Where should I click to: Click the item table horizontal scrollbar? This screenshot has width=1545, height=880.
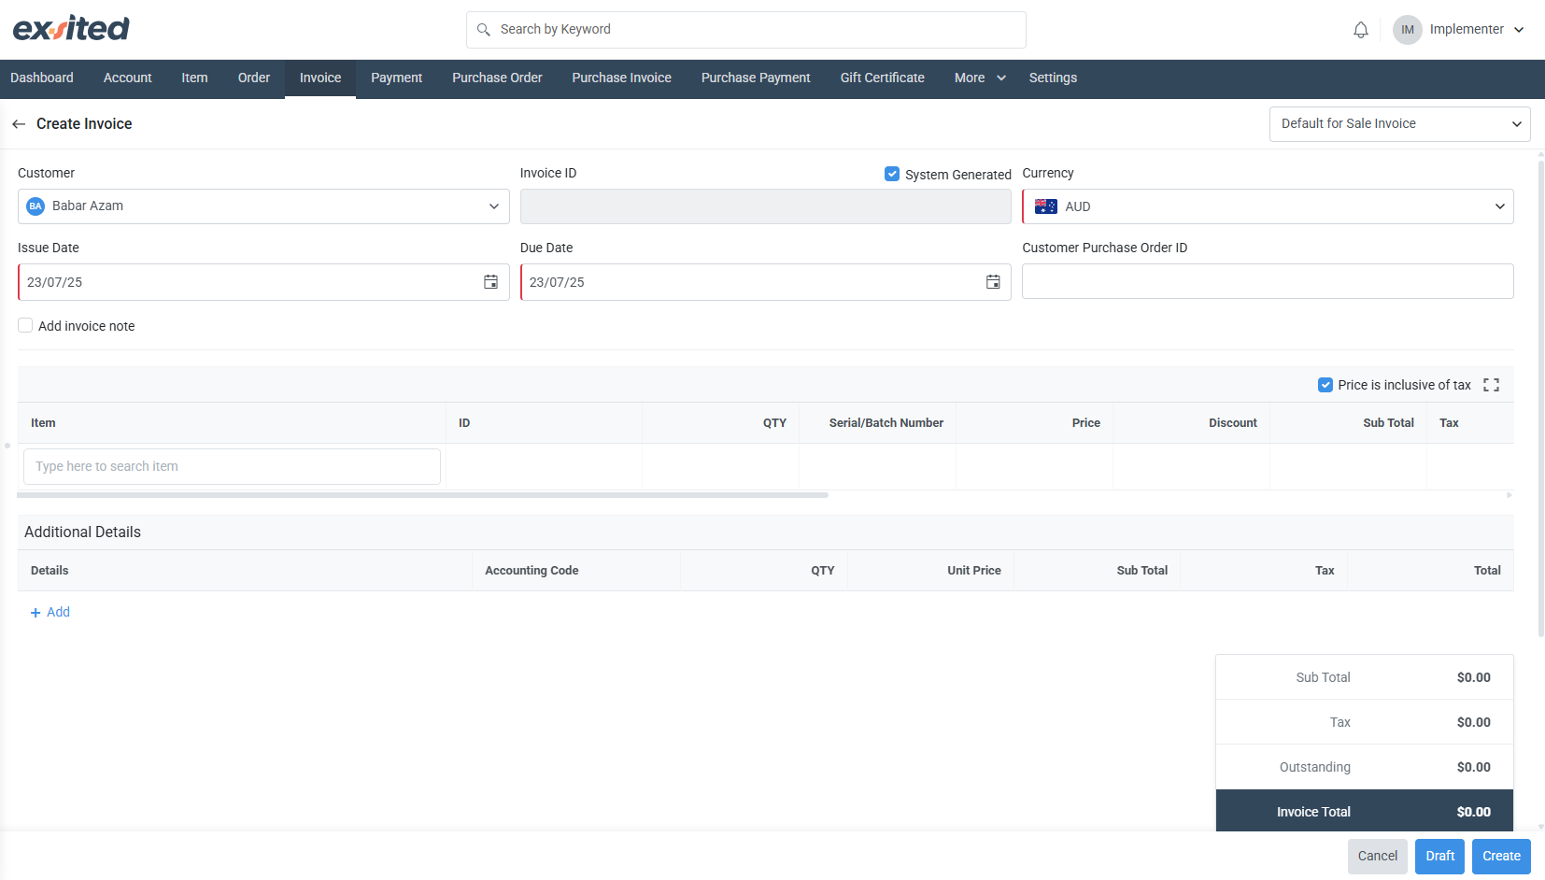click(422, 495)
